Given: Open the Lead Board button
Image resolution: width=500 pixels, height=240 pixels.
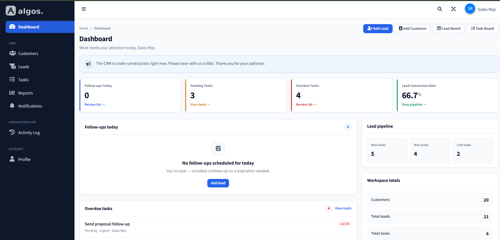Looking at the screenshot, I should 449,28.
